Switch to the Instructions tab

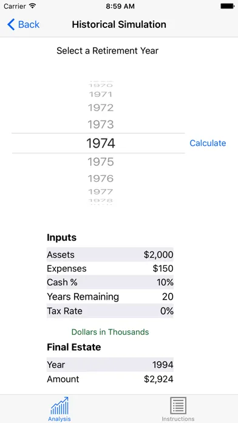[x=178, y=408]
